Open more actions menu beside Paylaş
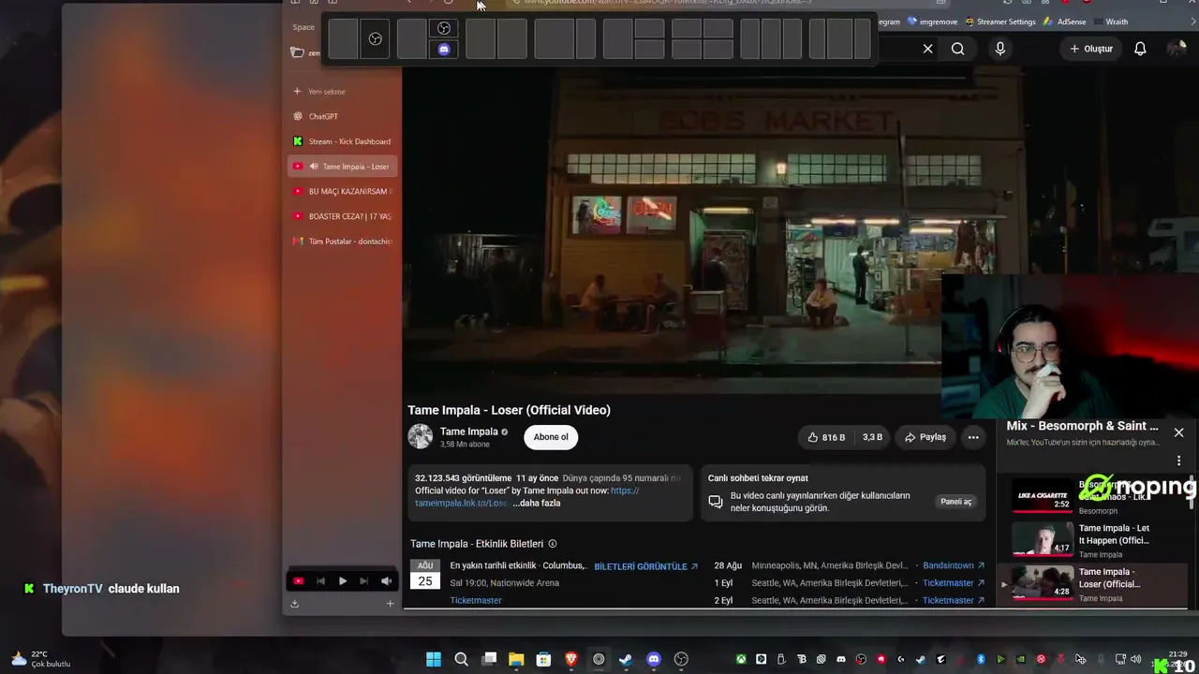Viewport: 1199px width, 674px height. click(x=973, y=437)
